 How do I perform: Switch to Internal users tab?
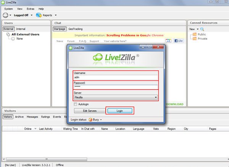pos(21,29)
